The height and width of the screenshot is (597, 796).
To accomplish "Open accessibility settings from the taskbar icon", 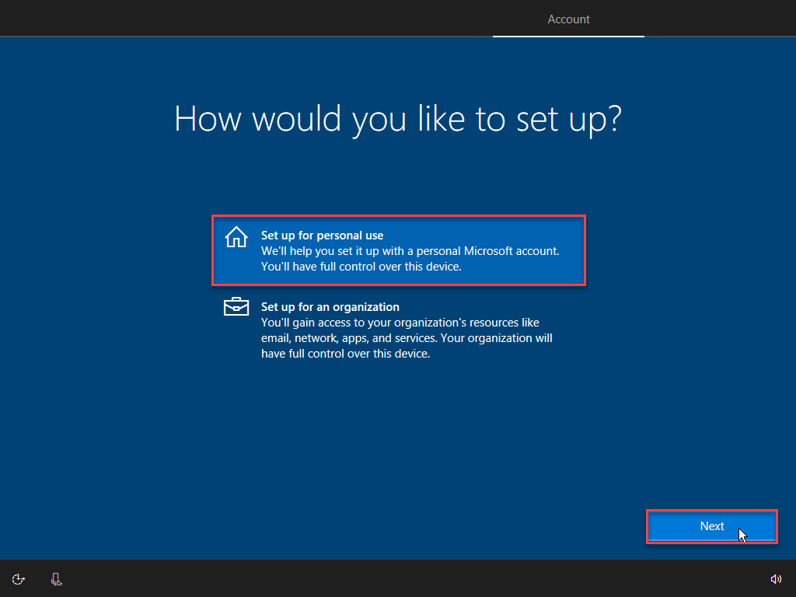I will pos(18,579).
